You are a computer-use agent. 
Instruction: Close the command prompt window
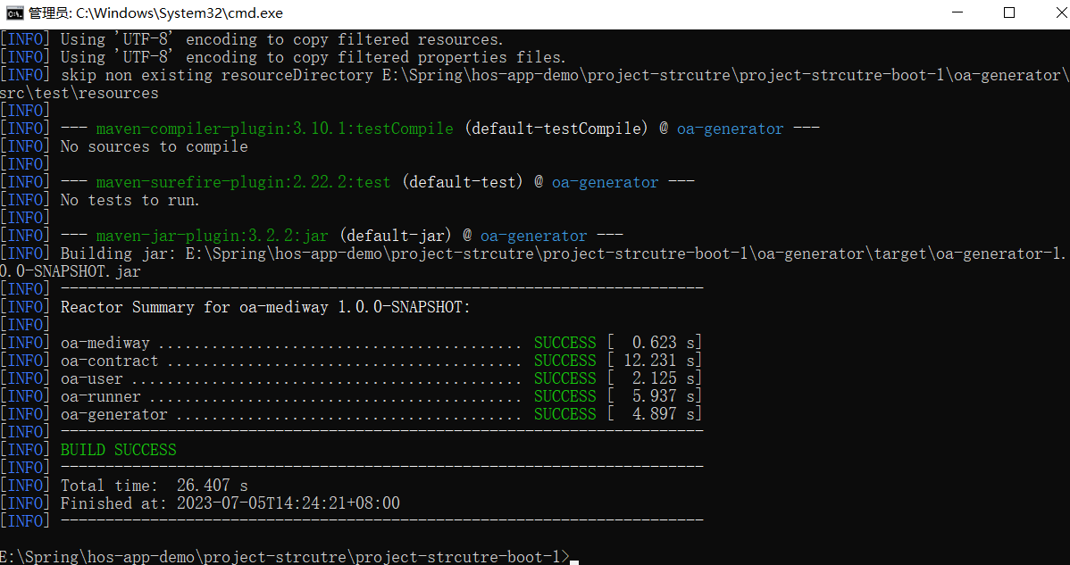pos(1051,12)
